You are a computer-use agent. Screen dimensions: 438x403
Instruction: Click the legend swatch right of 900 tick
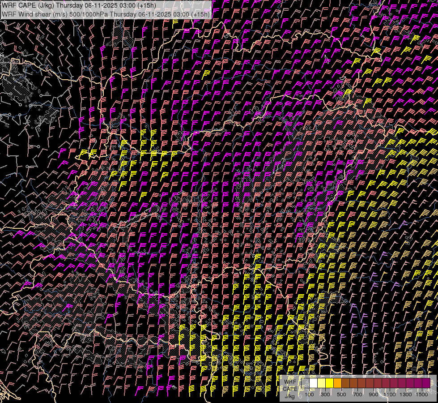tap(378, 383)
